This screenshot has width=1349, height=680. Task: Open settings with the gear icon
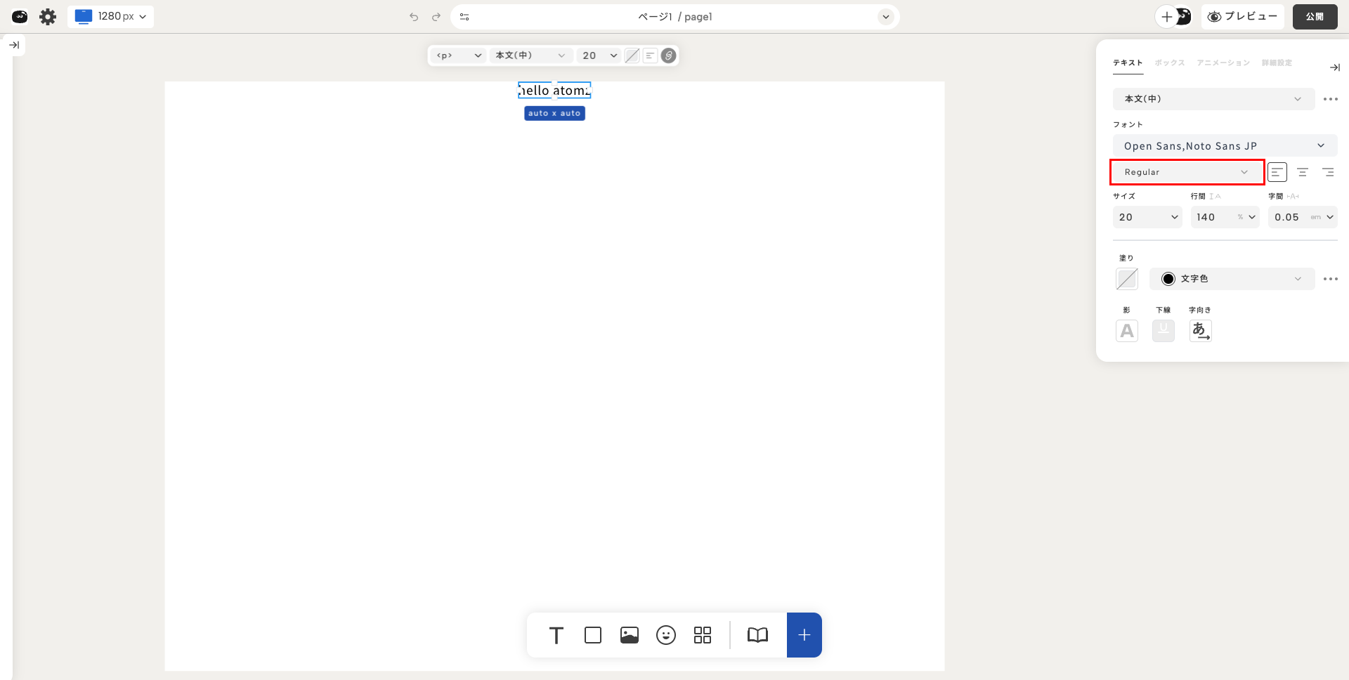coord(48,17)
